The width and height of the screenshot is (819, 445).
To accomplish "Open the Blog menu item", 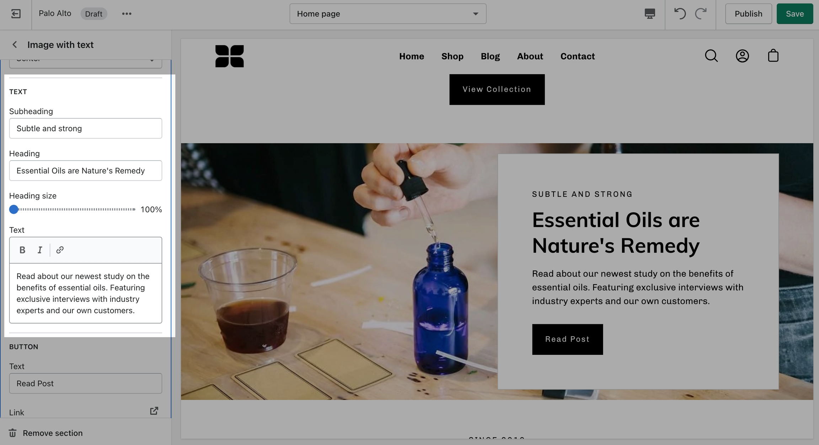I will click(490, 56).
